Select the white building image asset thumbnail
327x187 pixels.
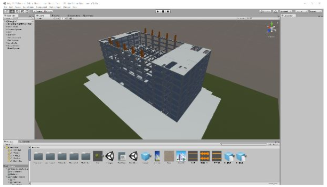coord(181,156)
